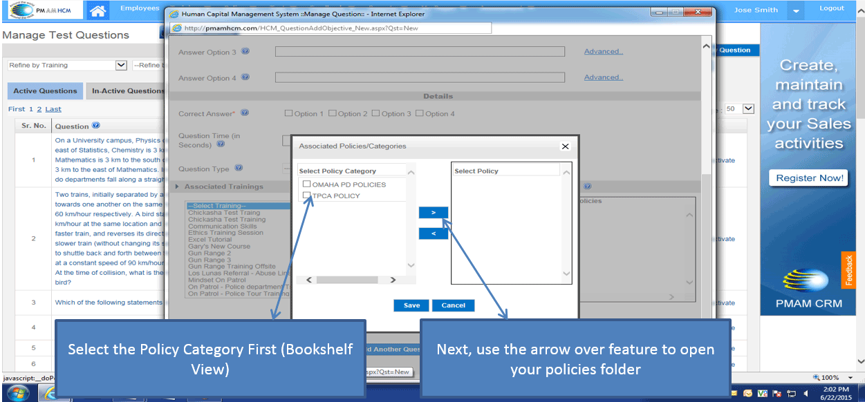
Task: Open help icon next to Question Time
Action: coord(221,144)
